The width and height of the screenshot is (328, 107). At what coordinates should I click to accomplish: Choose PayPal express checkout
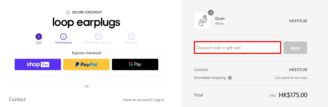click(x=86, y=64)
